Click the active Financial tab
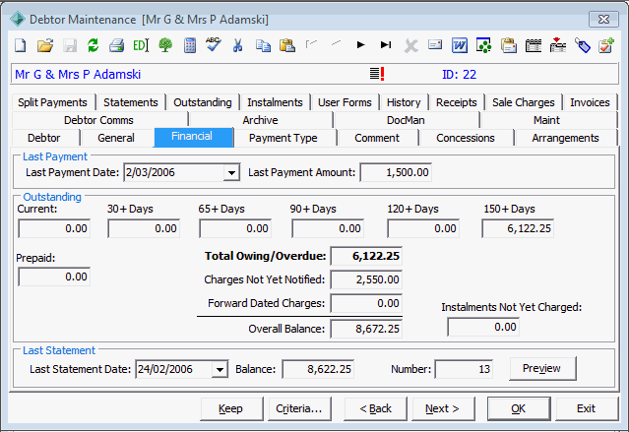Image resolution: width=629 pixels, height=432 pixels. pyautogui.click(x=192, y=137)
